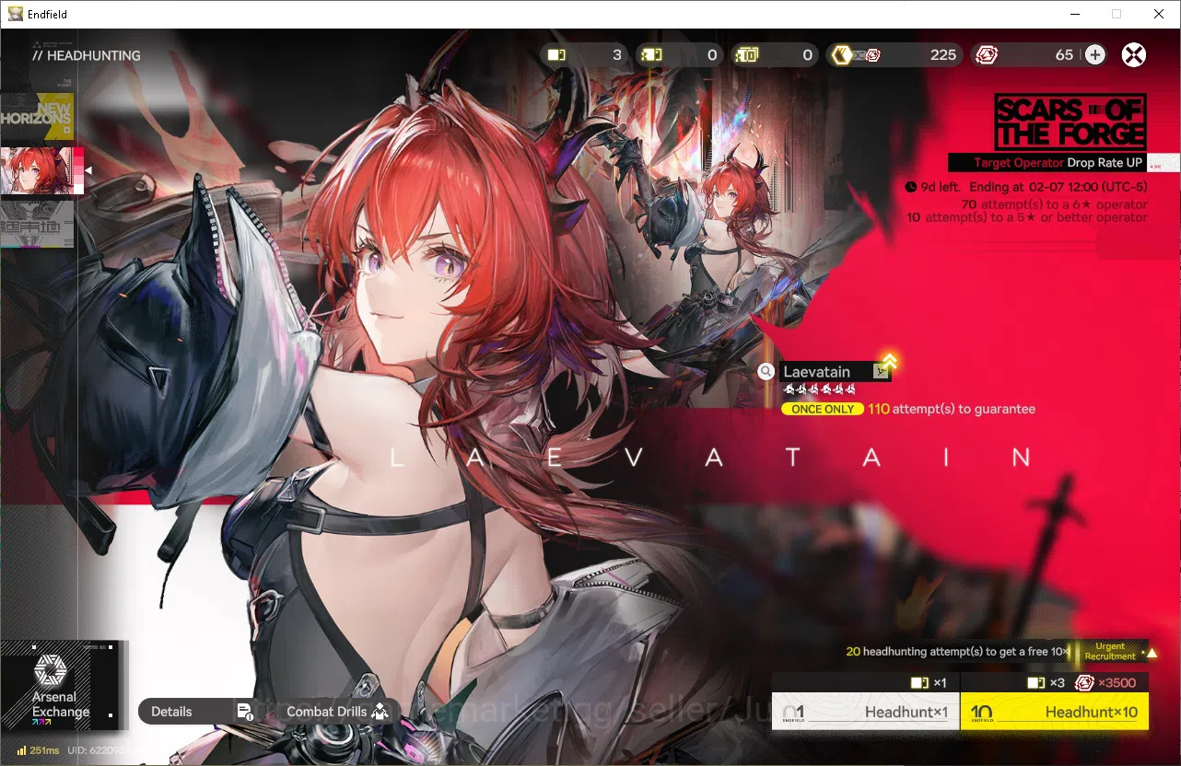Select the Laevatain banner thumbnail

41,171
